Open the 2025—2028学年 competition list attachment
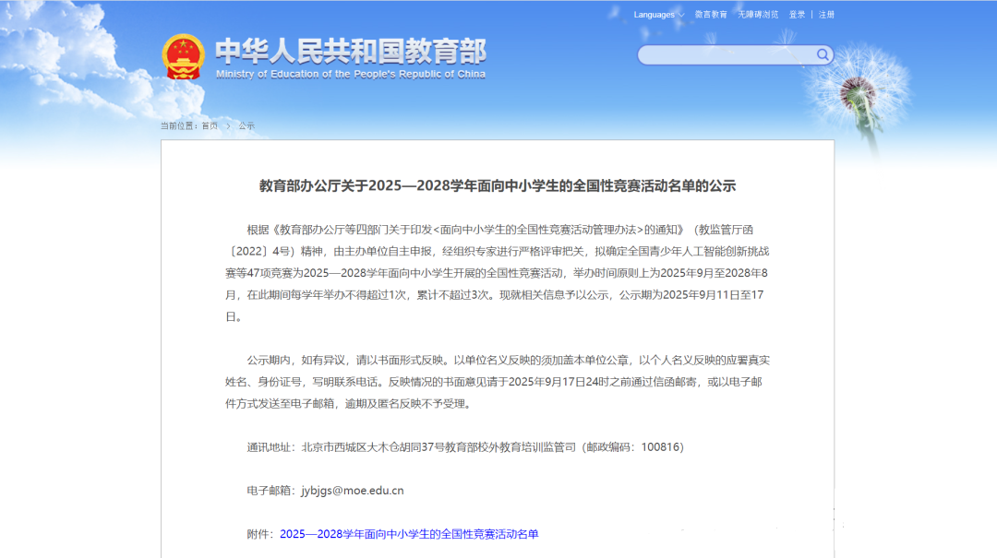997x558 pixels. click(409, 534)
